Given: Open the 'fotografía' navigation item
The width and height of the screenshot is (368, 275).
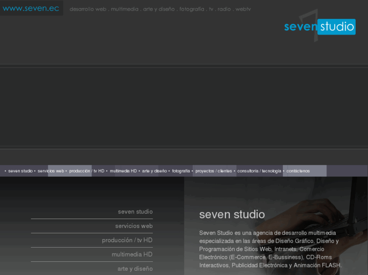Looking at the screenshot, I should click(181, 171).
